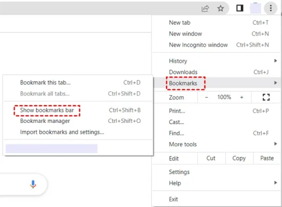
Task: Select Exit menu item
Action: (x=216, y=199)
